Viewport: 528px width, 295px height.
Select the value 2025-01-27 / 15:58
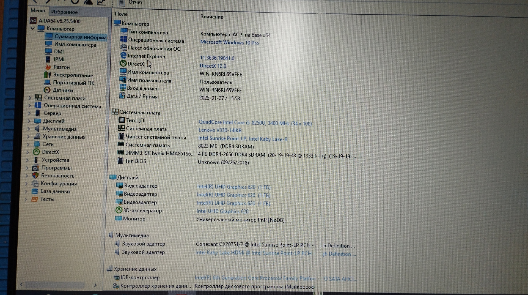[219, 98]
